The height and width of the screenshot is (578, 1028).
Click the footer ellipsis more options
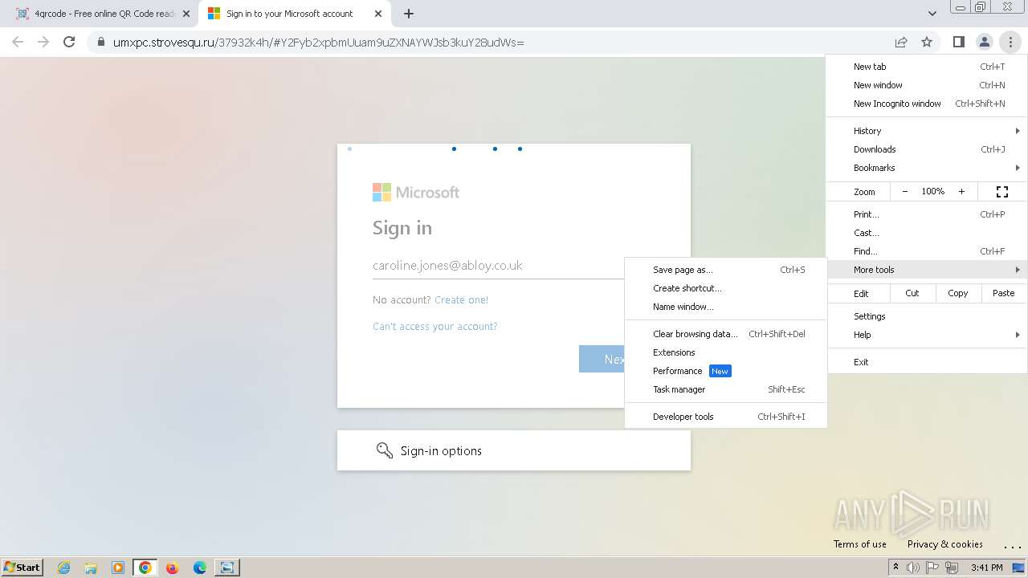(x=1012, y=546)
